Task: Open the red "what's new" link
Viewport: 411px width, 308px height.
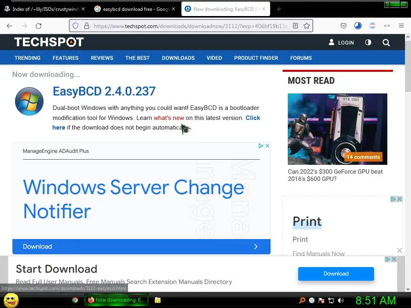Action: 169,118
